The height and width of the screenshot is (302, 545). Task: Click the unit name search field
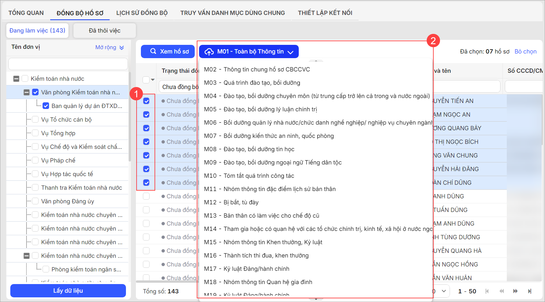[68, 64]
